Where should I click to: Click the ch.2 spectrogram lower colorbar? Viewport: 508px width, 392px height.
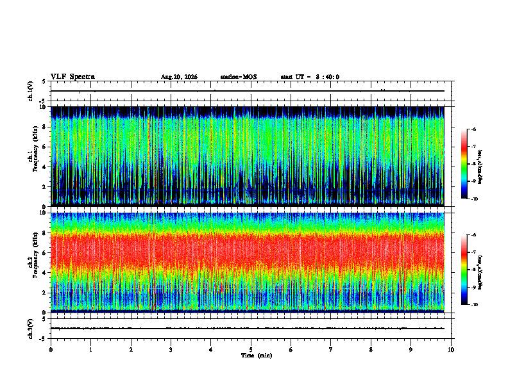pos(464,270)
